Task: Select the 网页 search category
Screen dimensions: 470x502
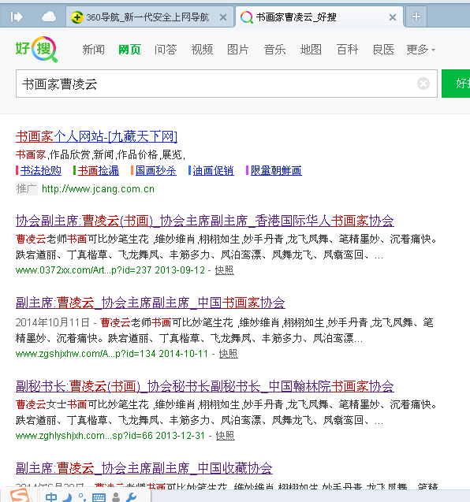Action: pos(129,50)
